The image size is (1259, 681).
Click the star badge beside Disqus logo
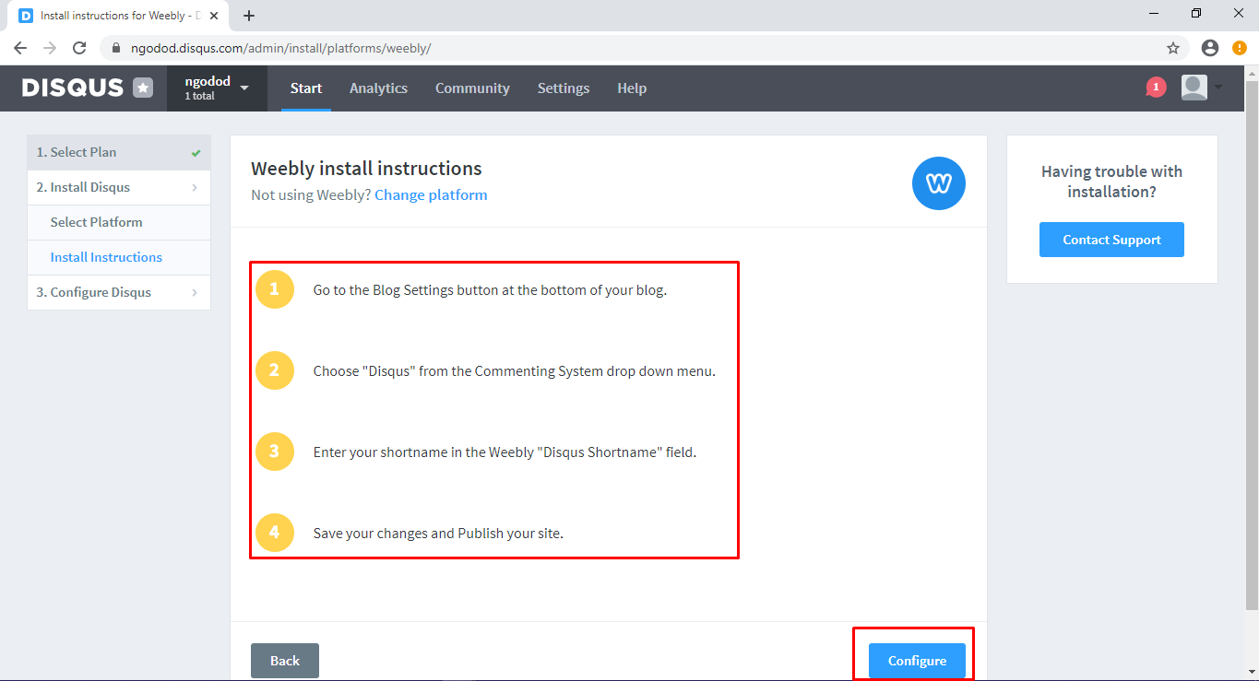(x=143, y=88)
